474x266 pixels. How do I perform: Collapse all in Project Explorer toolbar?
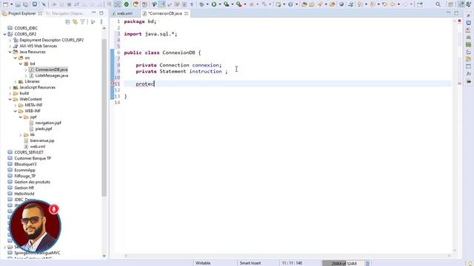tap(67, 21)
